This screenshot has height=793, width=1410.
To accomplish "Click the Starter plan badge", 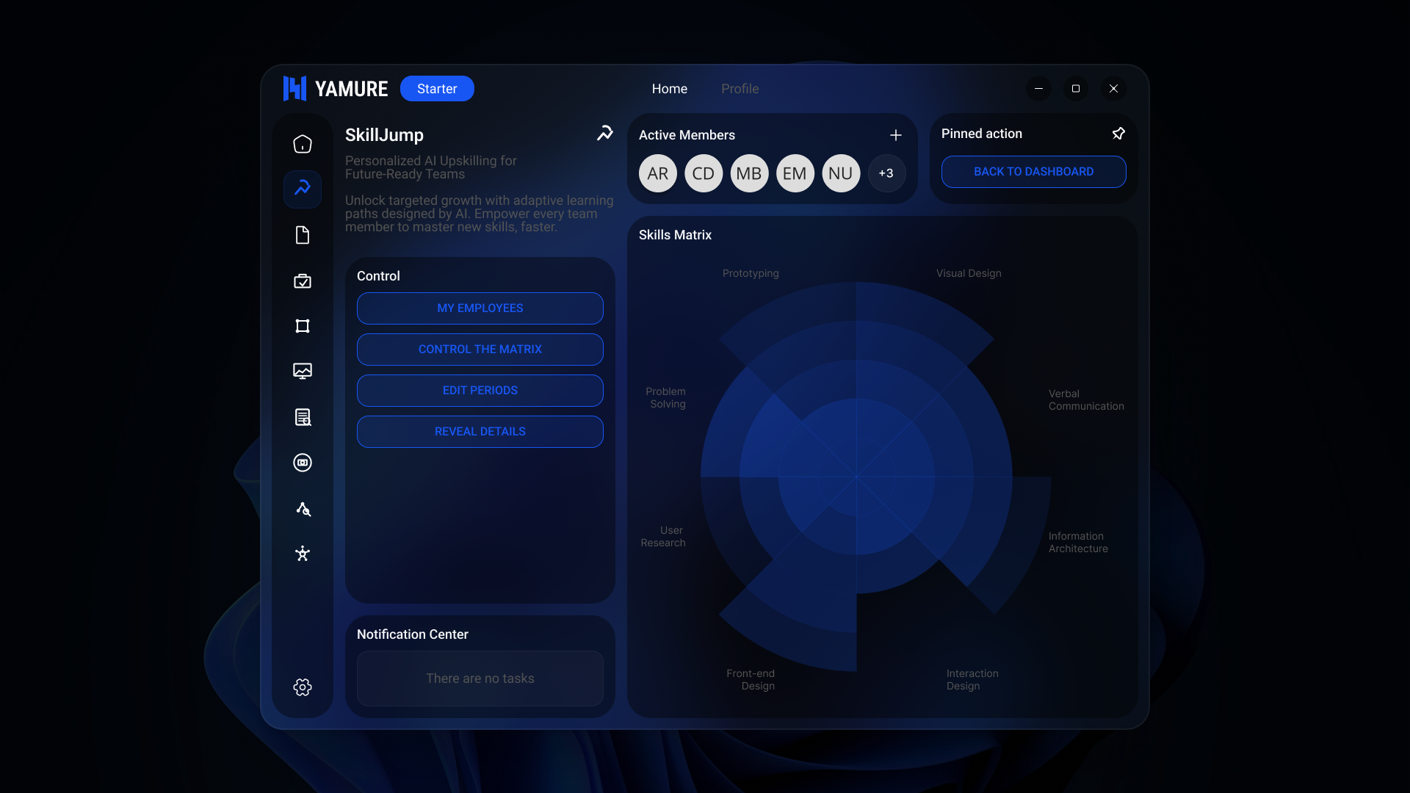I will [437, 89].
